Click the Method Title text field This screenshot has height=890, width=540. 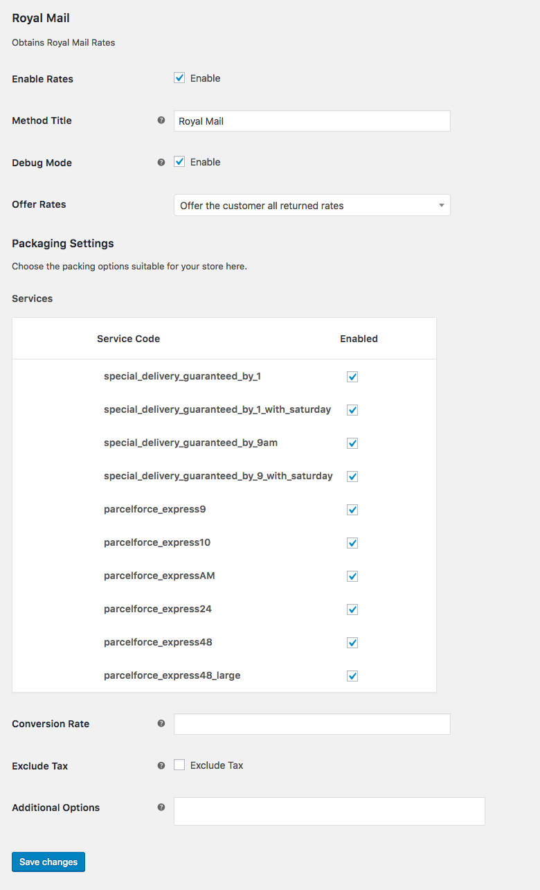pos(312,121)
